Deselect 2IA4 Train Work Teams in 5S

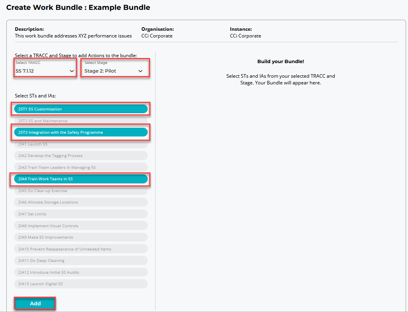[x=81, y=179]
